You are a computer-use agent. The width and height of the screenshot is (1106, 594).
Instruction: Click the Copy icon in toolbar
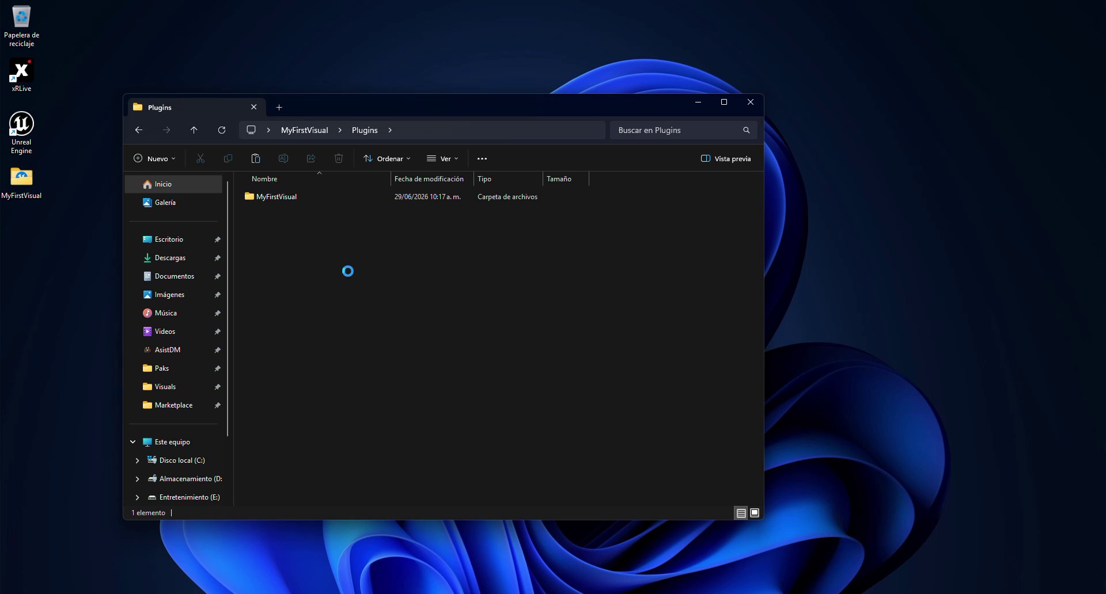pyautogui.click(x=228, y=158)
